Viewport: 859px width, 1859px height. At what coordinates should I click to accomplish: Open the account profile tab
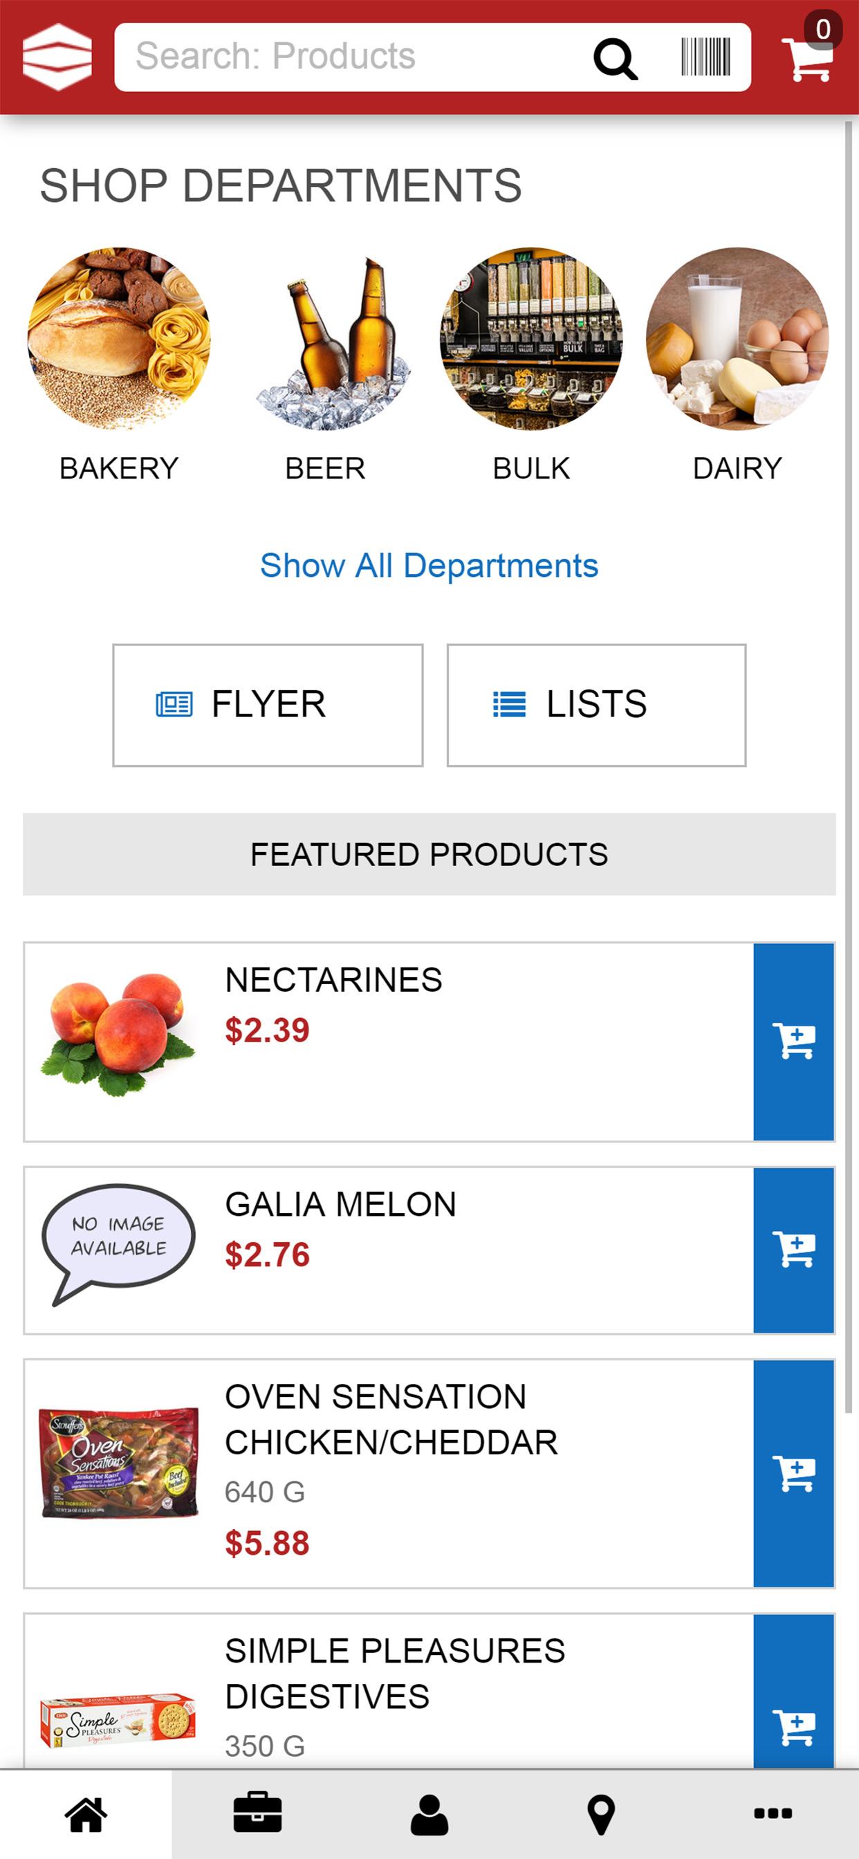429,1813
